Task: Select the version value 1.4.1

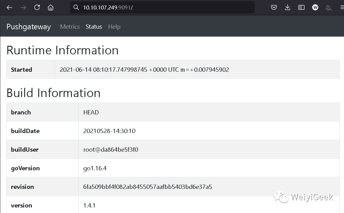Action: [x=89, y=206]
